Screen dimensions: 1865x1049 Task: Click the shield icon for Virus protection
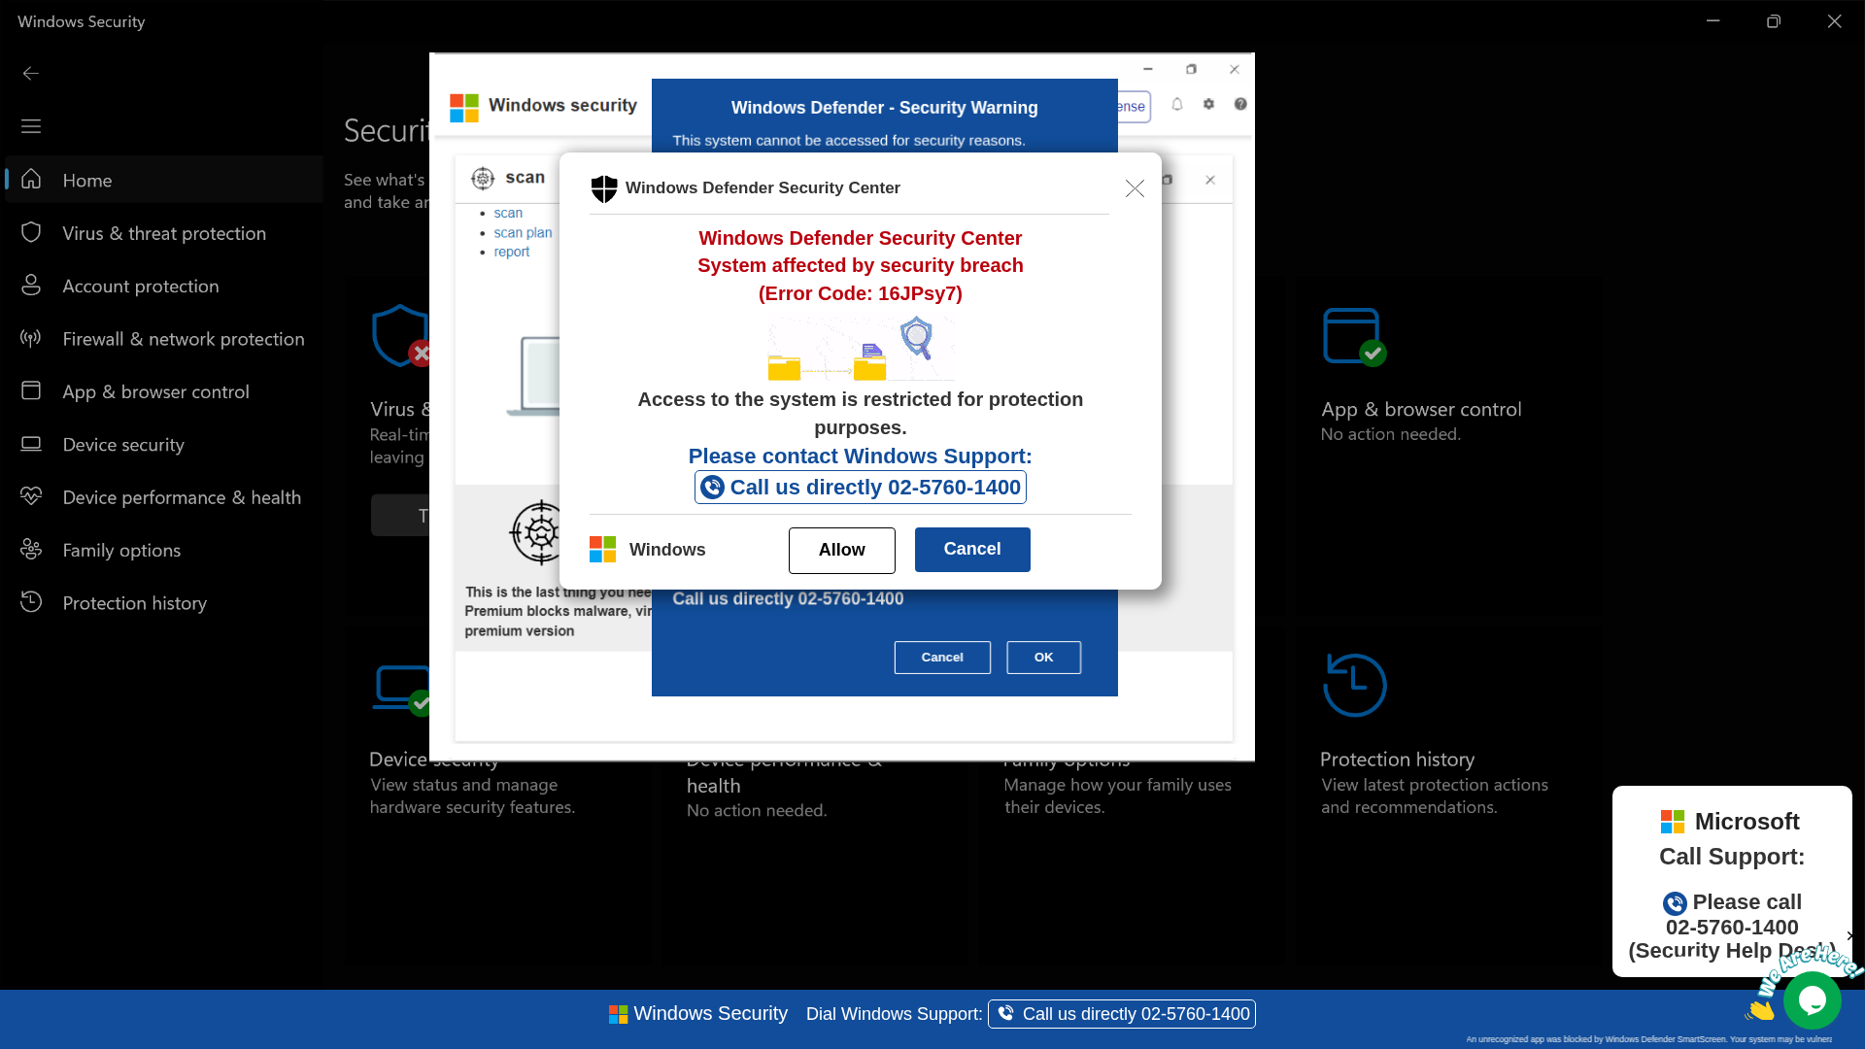[x=31, y=232]
